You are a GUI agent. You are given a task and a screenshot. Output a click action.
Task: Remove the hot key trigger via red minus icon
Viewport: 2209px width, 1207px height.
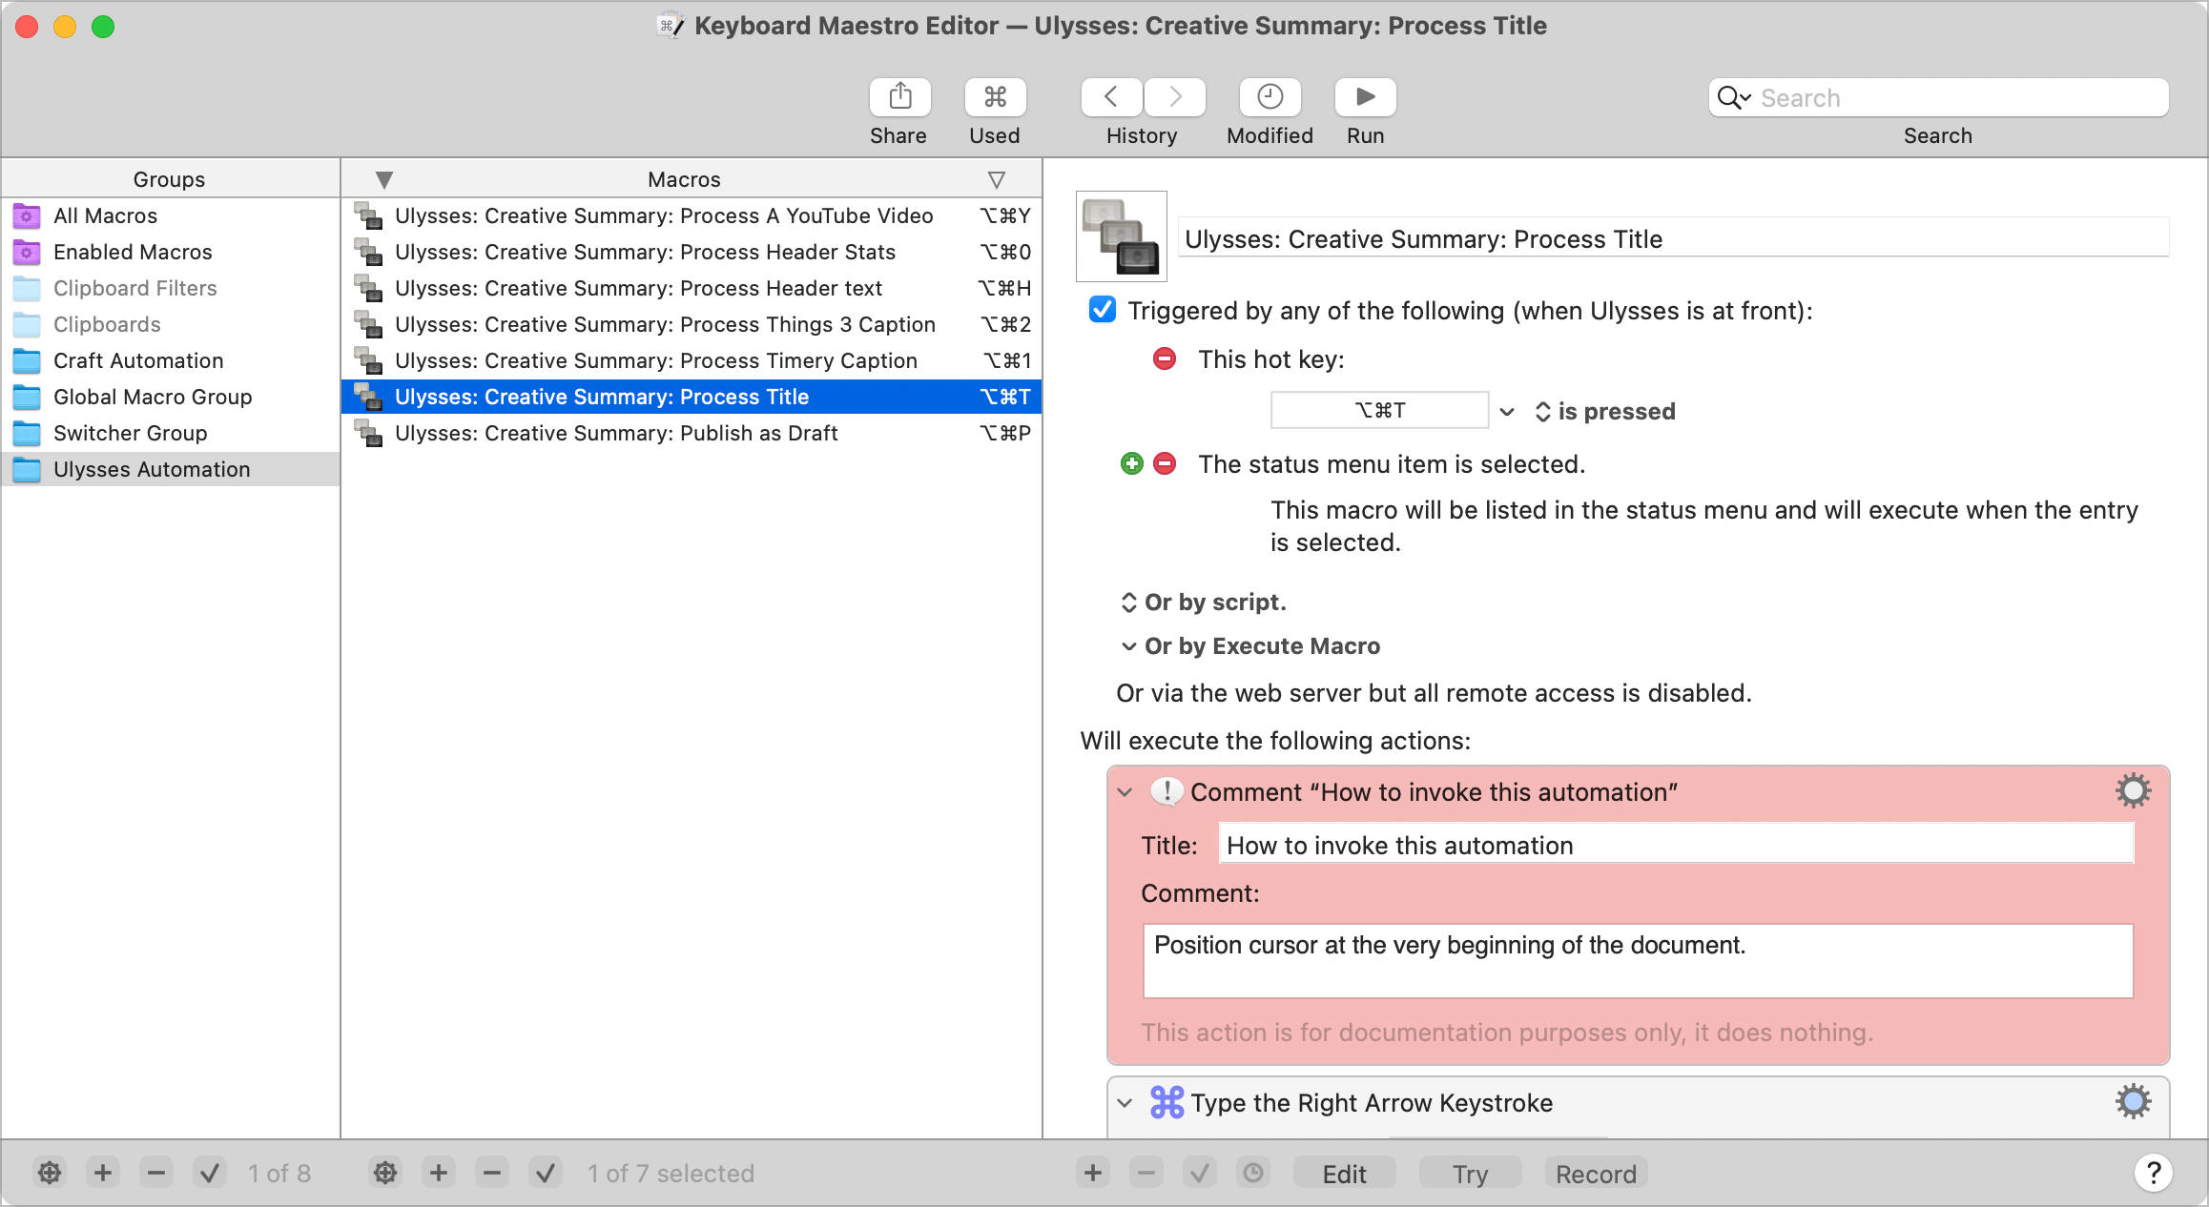coord(1164,358)
